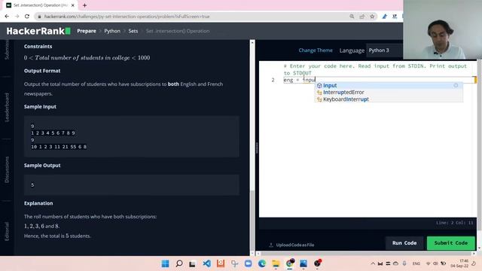Open the Photos app taskbar icon

304,263
